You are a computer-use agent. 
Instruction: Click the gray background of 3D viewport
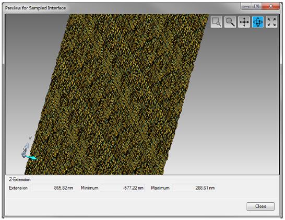click(x=236, y=109)
